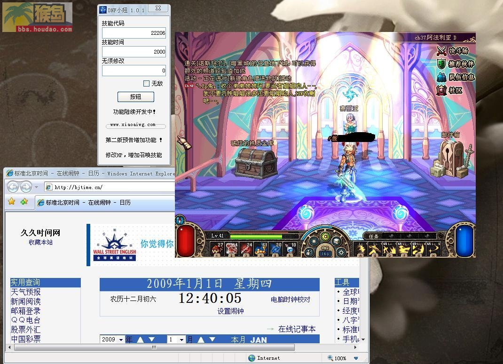Click the red HP orb in game
This screenshot has width=503, height=364.
click(185, 241)
